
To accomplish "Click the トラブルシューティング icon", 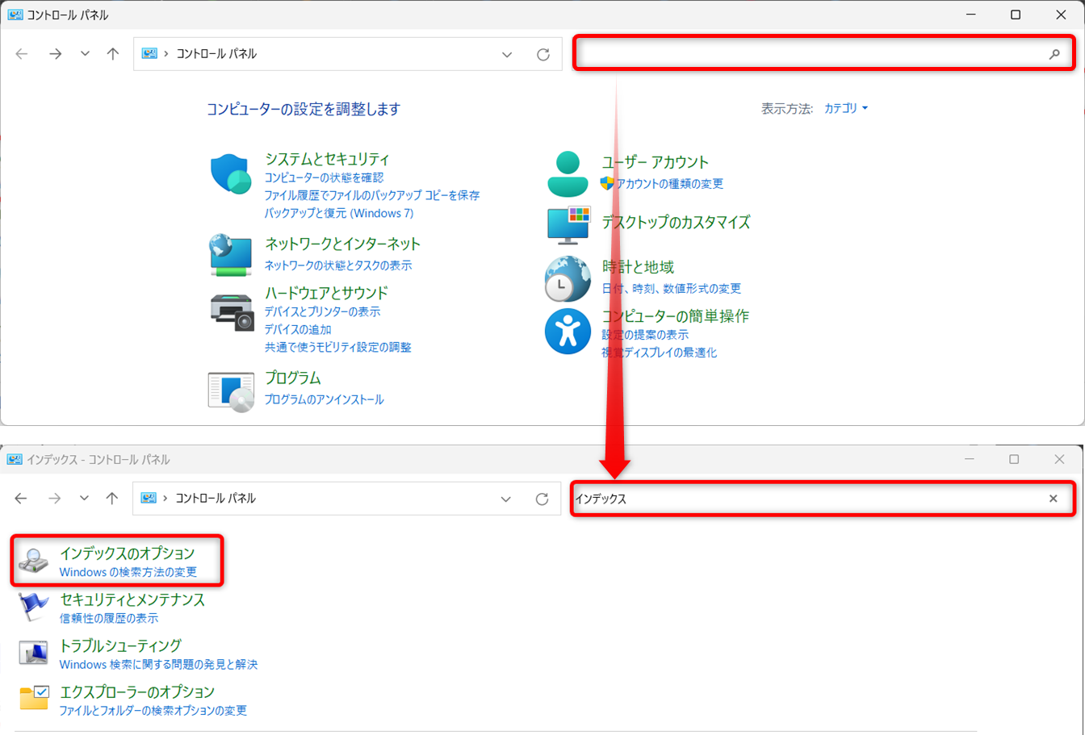I will 34,652.
